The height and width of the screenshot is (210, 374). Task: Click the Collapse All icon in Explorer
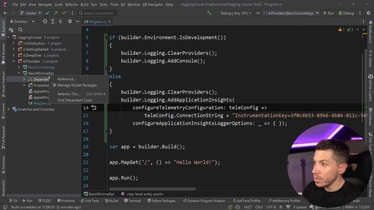pos(60,22)
